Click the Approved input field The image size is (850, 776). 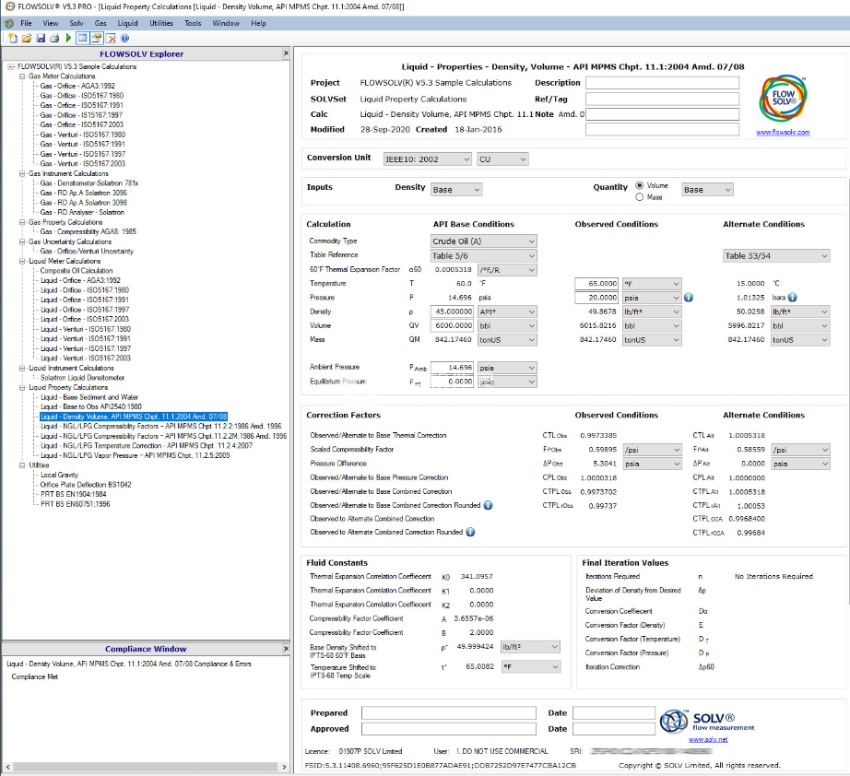pos(449,729)
